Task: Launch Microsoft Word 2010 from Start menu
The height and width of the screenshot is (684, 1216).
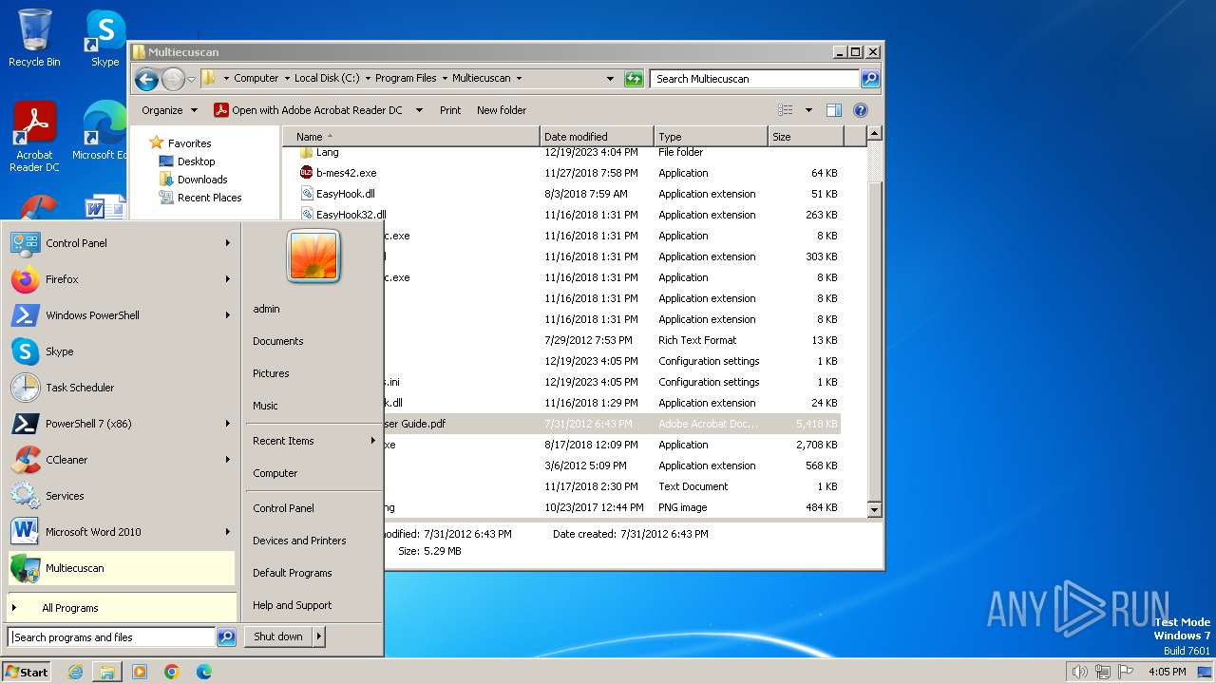Action: click(x=122, y=532)
